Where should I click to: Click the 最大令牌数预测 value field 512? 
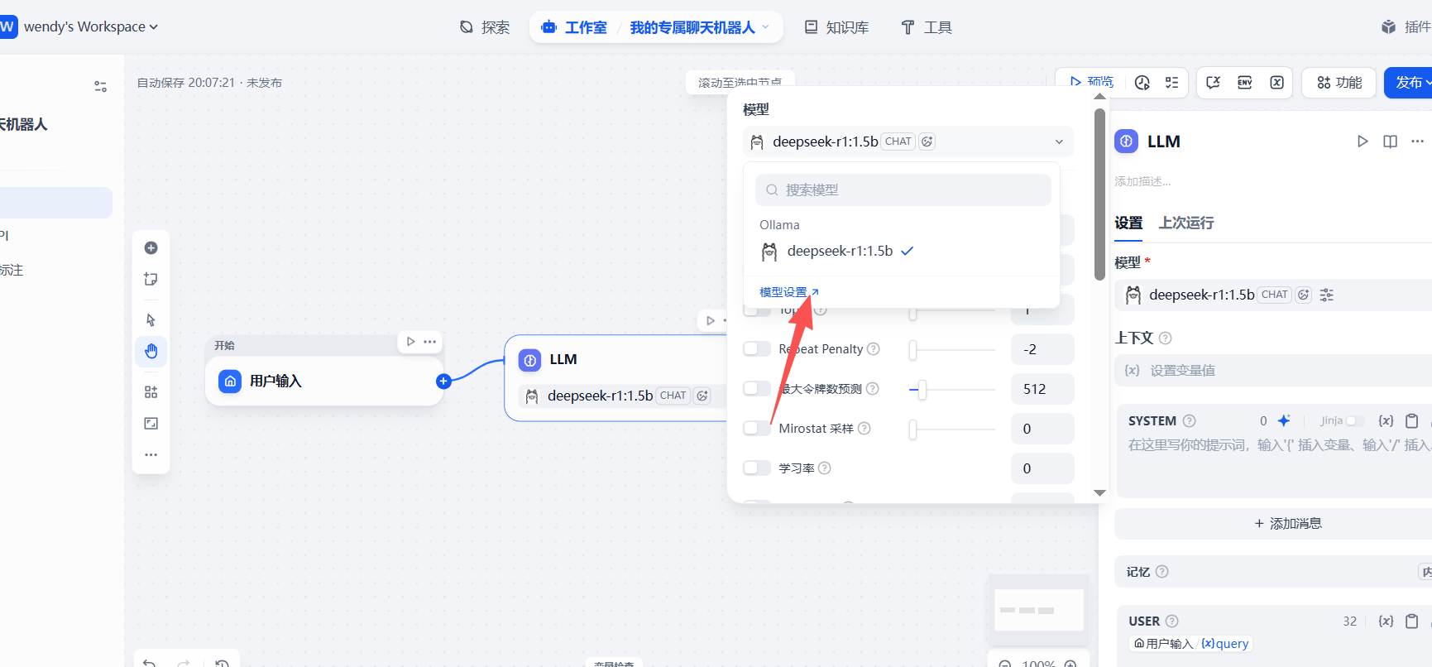(1042, 389)
